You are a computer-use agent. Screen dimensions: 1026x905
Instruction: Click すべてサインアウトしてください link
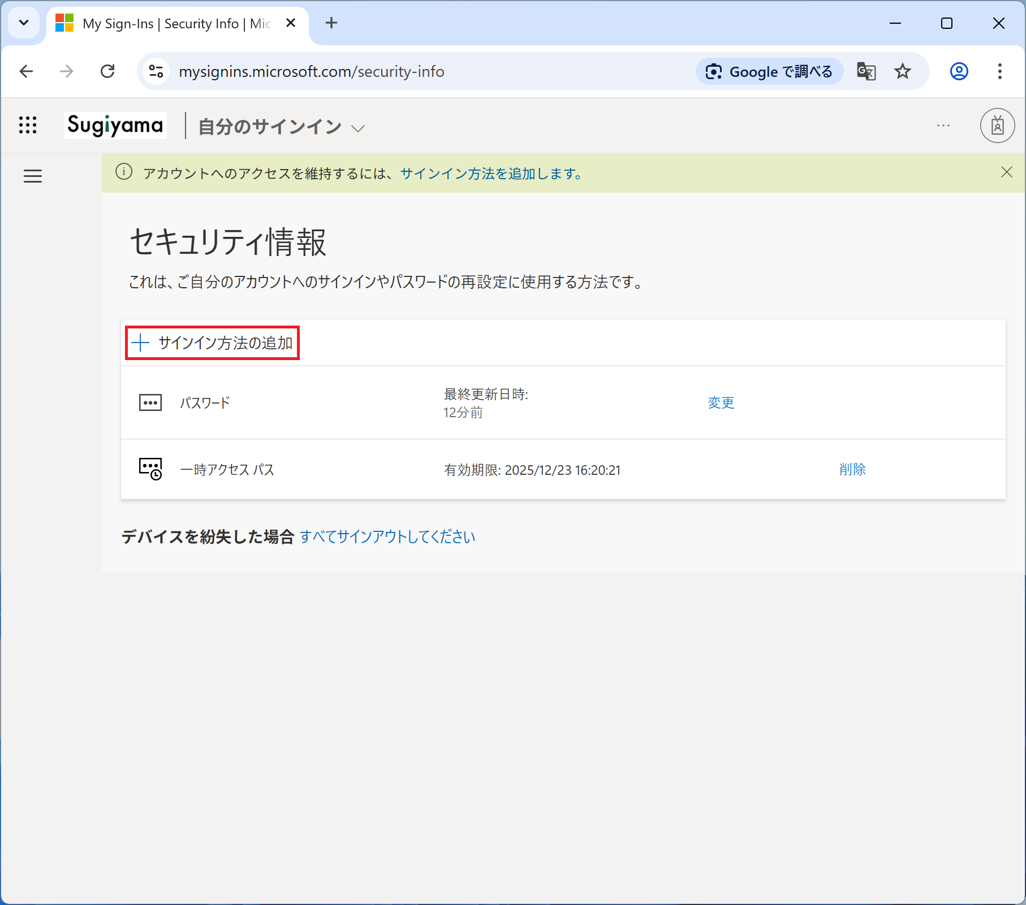click(x=387, y=536)
